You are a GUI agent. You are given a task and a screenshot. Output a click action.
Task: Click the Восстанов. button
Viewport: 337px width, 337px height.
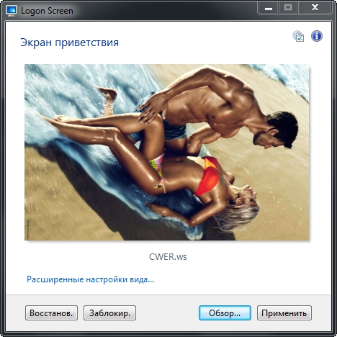point(51,313)
